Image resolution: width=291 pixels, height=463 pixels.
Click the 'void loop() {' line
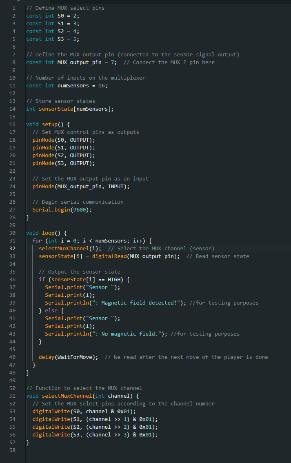(x=47, y=233)
